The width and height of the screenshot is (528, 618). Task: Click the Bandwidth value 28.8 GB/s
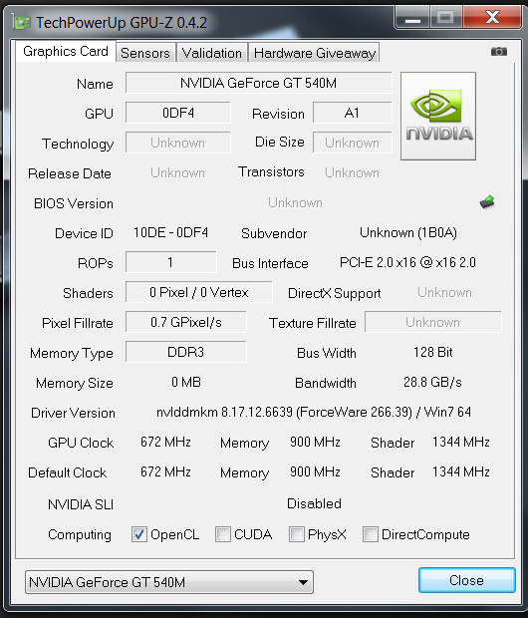coord(432,382)
